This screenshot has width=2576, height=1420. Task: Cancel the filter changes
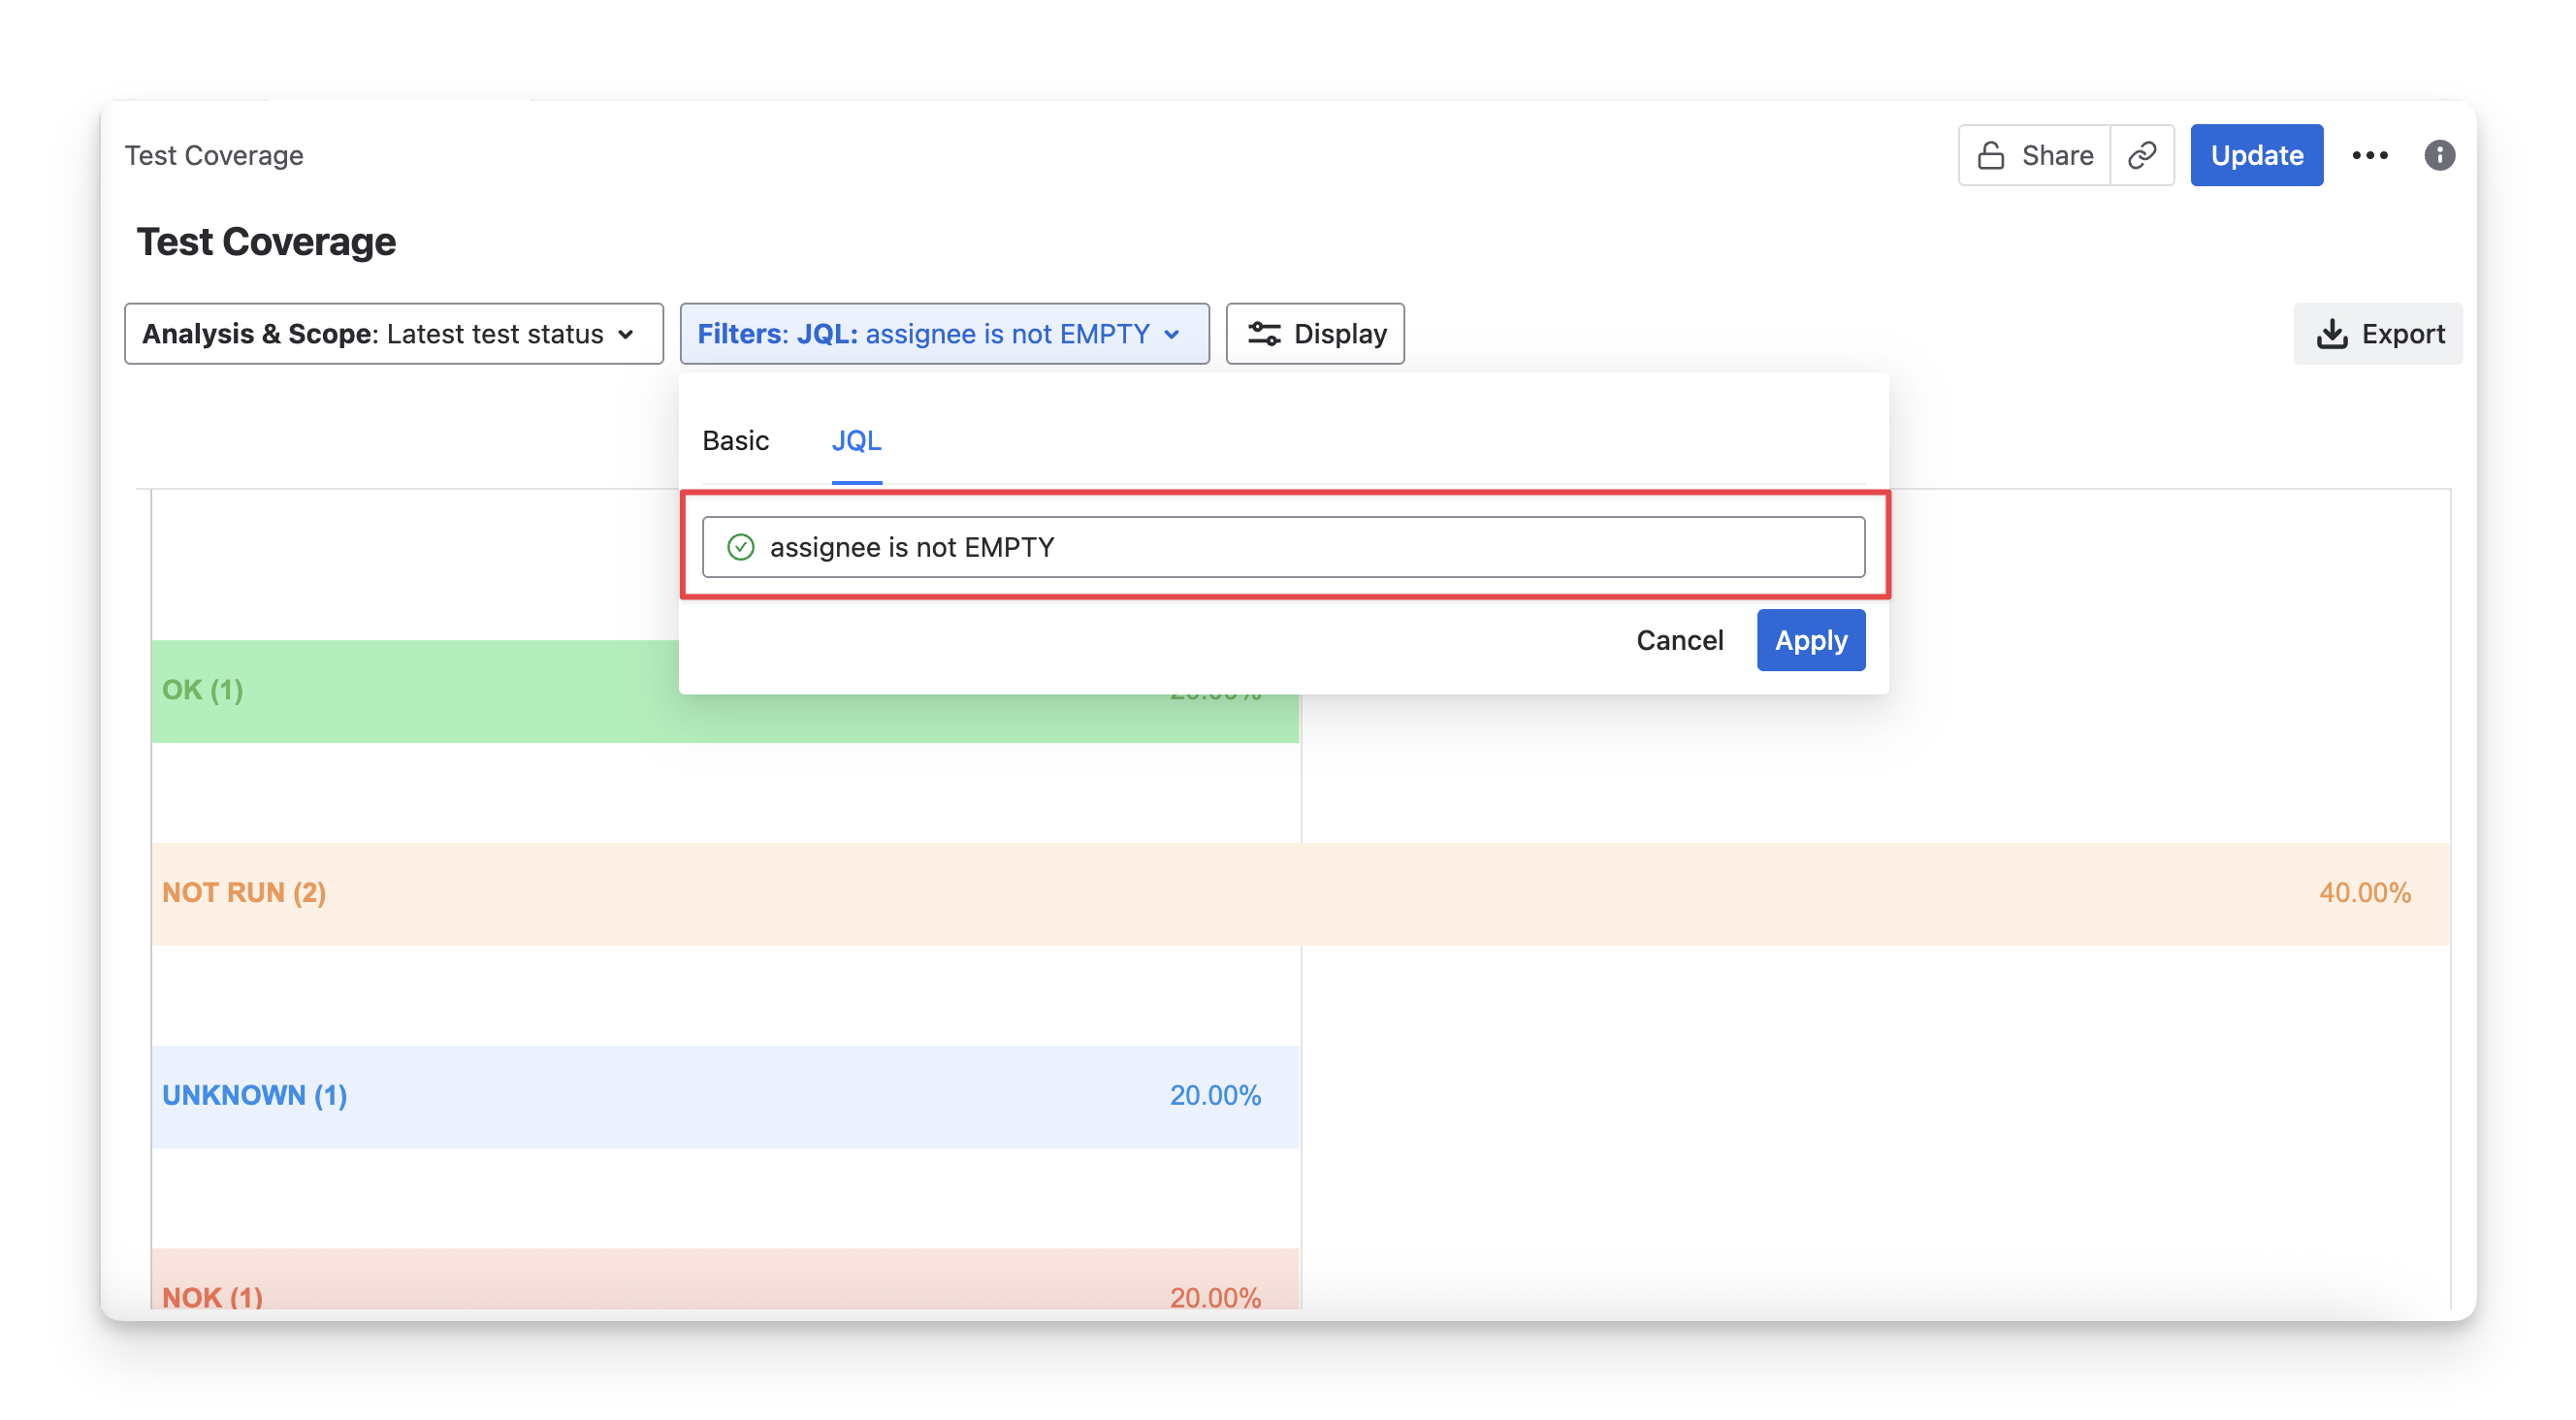1679,640
